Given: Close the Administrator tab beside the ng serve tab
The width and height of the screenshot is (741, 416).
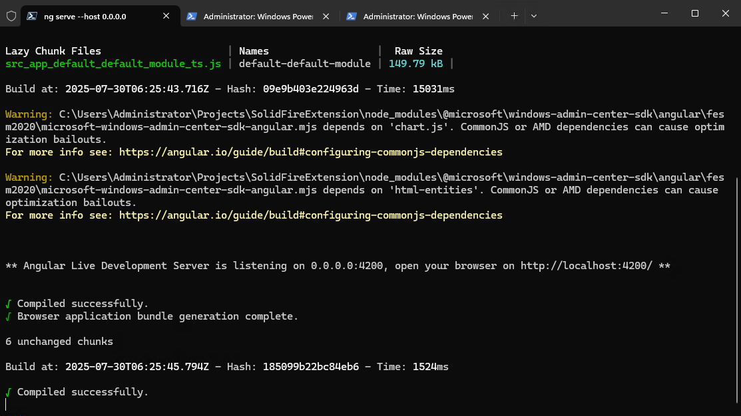Looking at the screenshot, I should pyautogui.click(x=326, y=16).
